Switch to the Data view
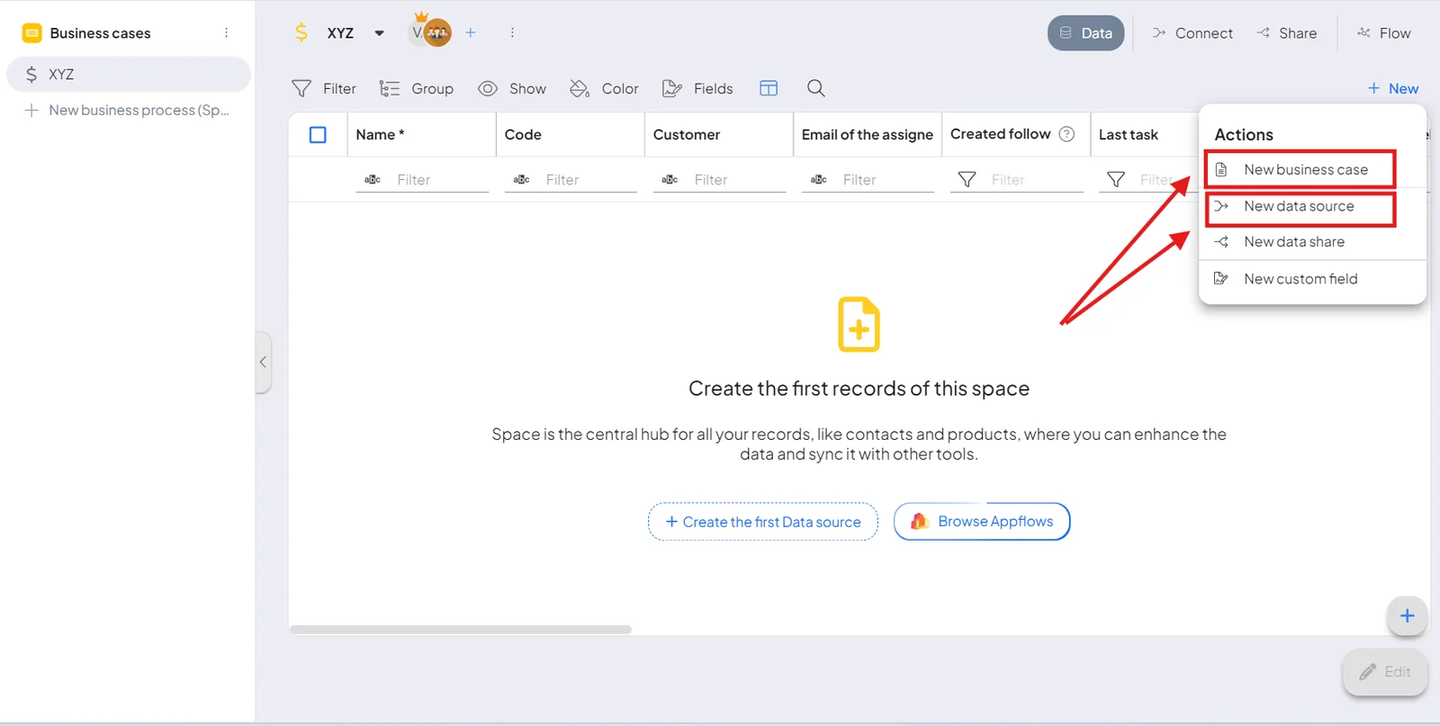The height and width of the screenshot is (726, 1440). [x=1086, y=33]
